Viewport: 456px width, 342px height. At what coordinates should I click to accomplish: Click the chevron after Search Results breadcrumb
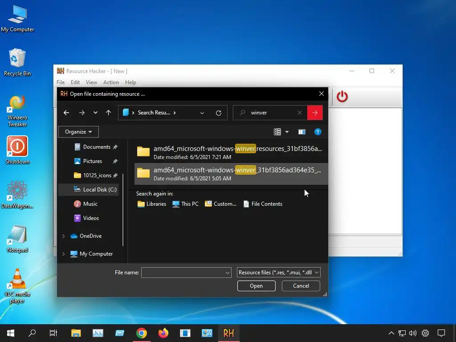point(175,113)
